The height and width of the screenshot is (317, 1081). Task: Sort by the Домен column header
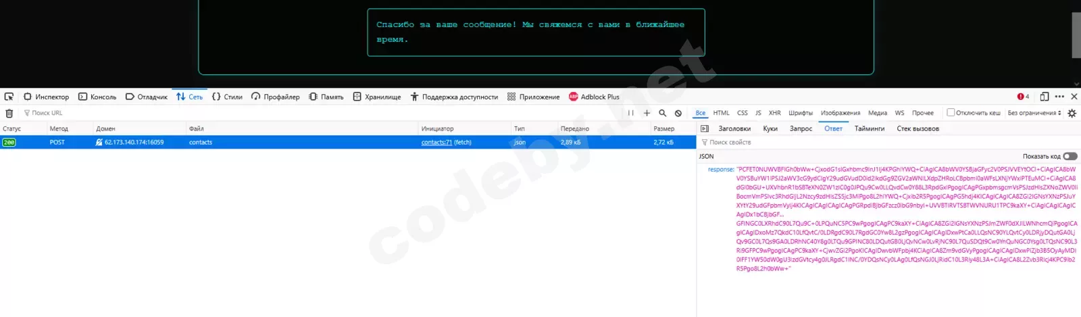(139, 128)
